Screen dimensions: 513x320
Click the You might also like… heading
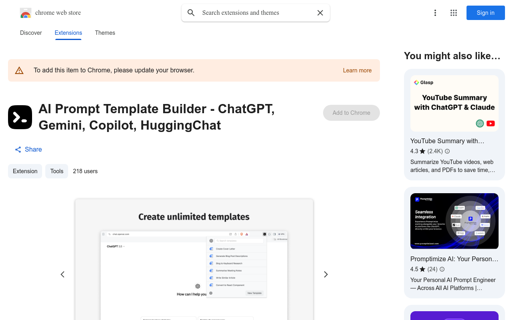(x=452, y=56)
